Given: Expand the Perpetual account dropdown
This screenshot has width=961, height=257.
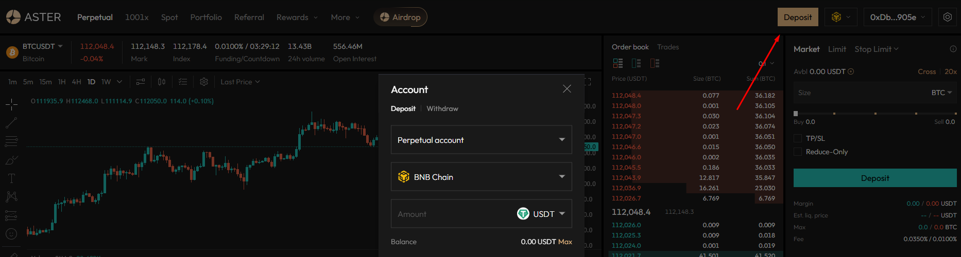Looking at the screenshot, I should (x=481, y=140).
